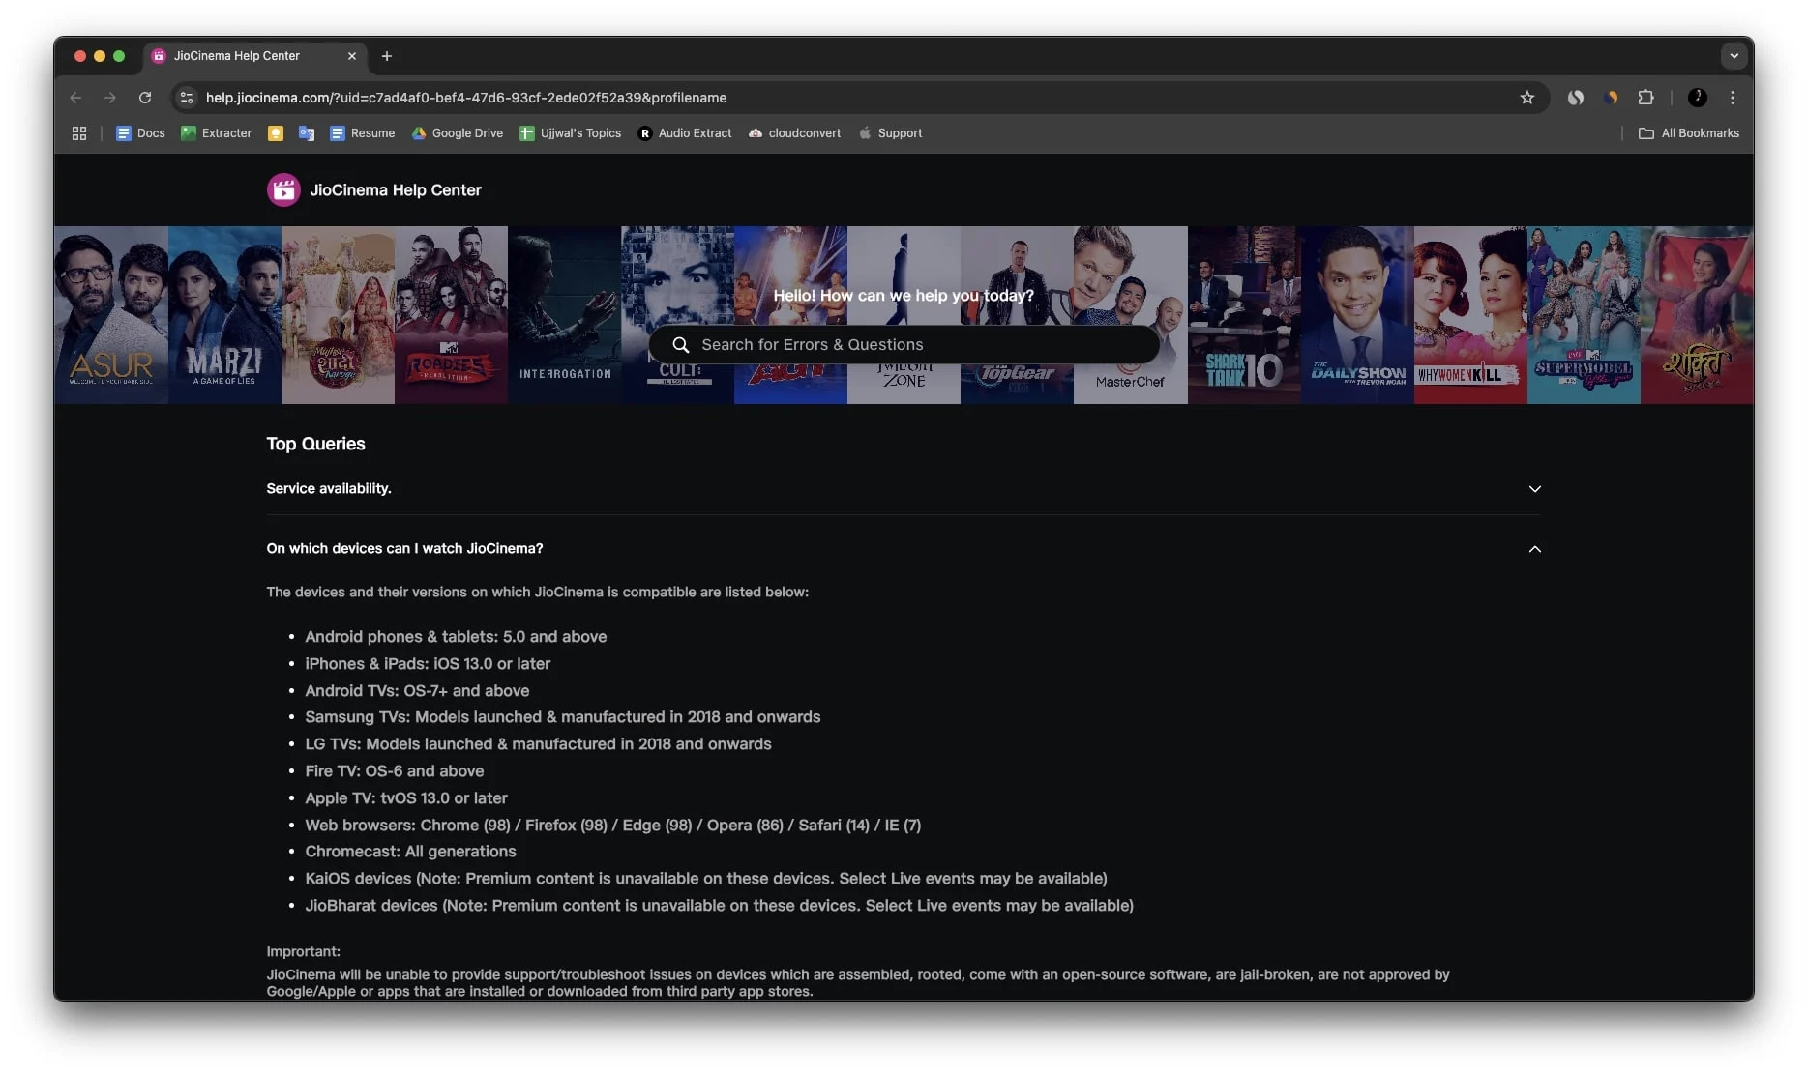Click the Shark Tank 10 poster
1808x1073 pixels.
pos(1244,315)
